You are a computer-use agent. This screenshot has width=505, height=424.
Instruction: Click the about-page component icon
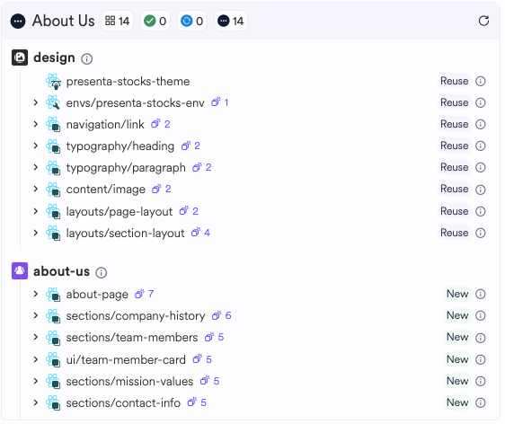pyautogui.click(x=53, y=294)
